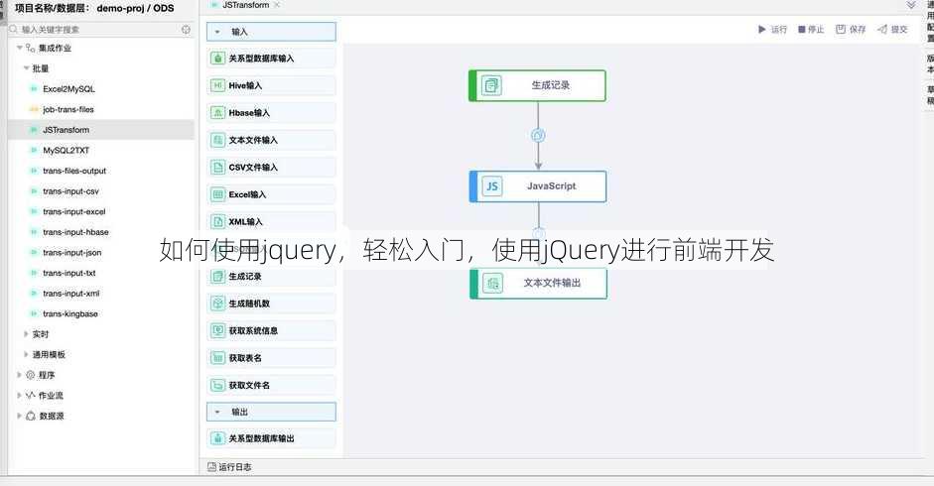The width and height of the screenshot is (934, 486).
Task: Click the JS icon in JavaScript node
Action: click(x=492, y=186)
